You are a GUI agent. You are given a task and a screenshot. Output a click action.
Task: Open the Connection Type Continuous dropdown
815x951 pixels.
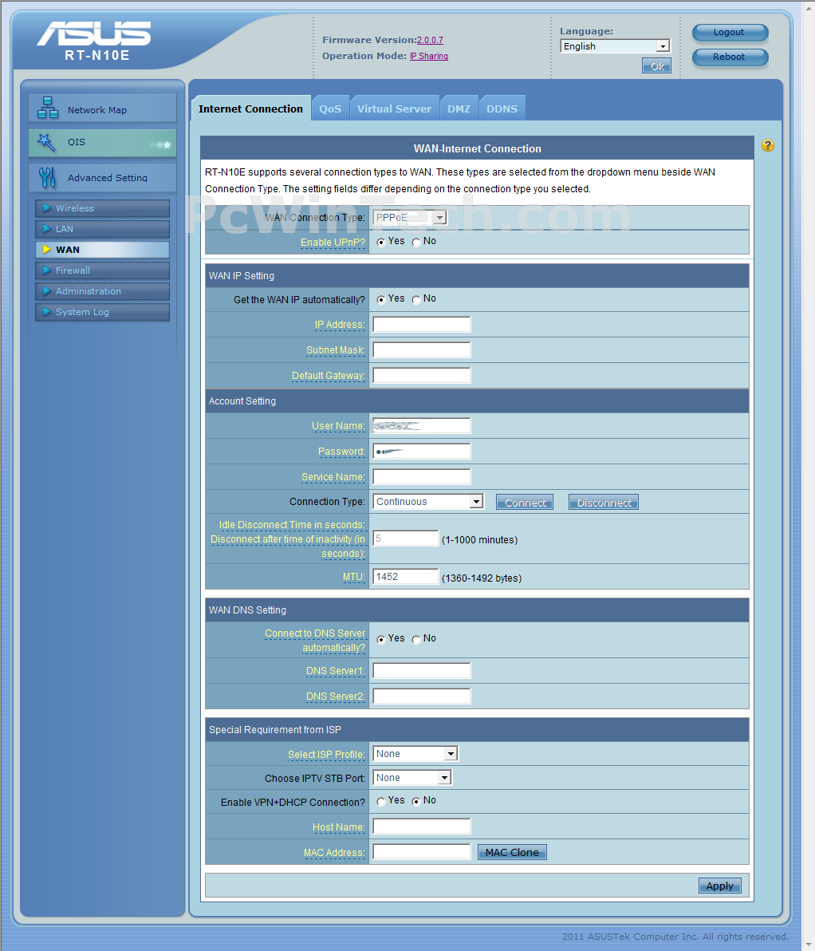[x=428, y=502]
